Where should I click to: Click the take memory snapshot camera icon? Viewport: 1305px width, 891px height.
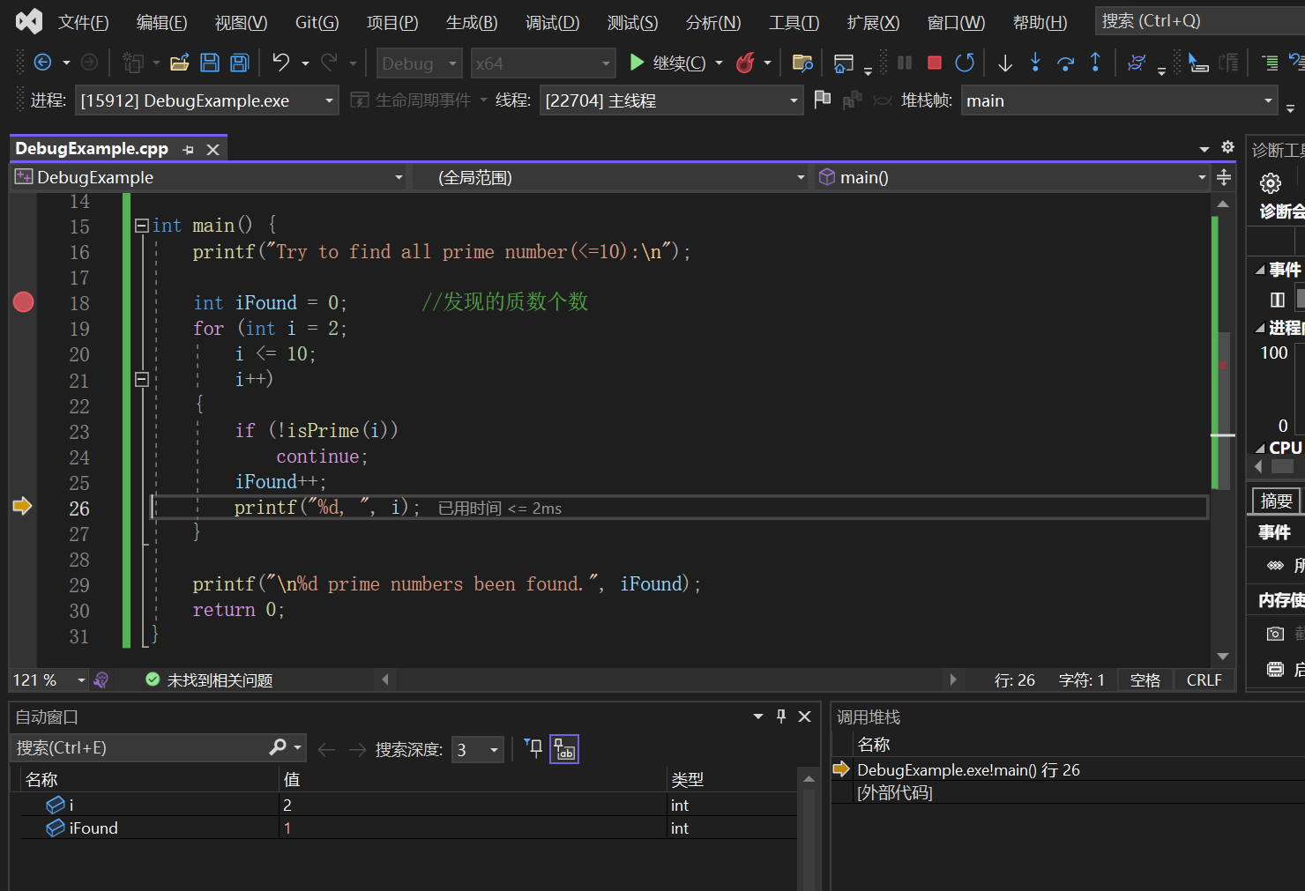pos(1275,634)
